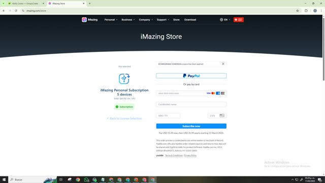This screenshot has width=325, height=183.
Task: Click the green Subscription badge
Action: click(124, 107)
